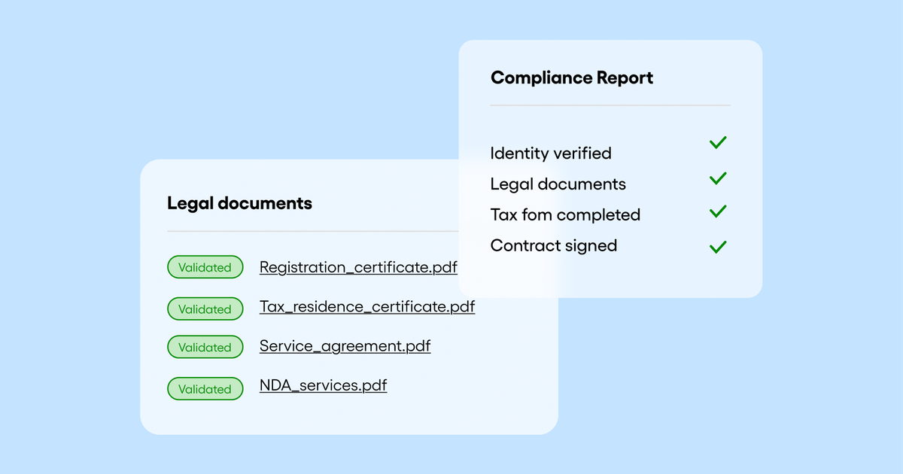This screenshot has width=903, height=474.
Task: Click Validated badge for Tax residence certificate
Action: [x=205, y=308]
